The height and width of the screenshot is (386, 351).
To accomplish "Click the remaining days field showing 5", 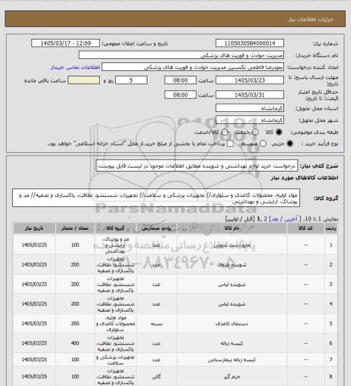I will pyautogui.click(x=131, y=80).
